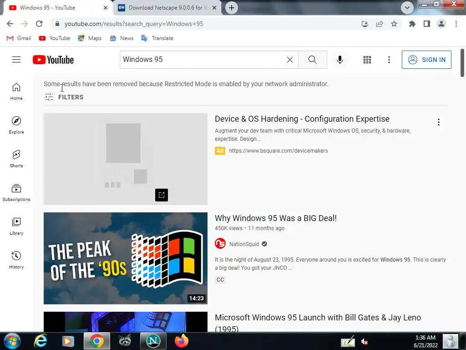Open History in the sidebar
Image resolution: width=466 pixels, height=350 pixels.
[x=16, y=260]
